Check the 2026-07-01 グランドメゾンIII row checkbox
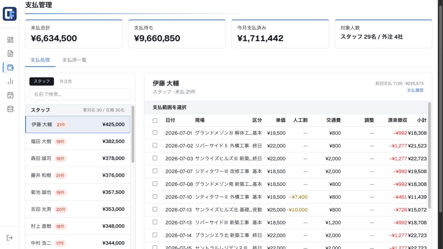The width and height of the screenshot is (443, 249). 155,133
